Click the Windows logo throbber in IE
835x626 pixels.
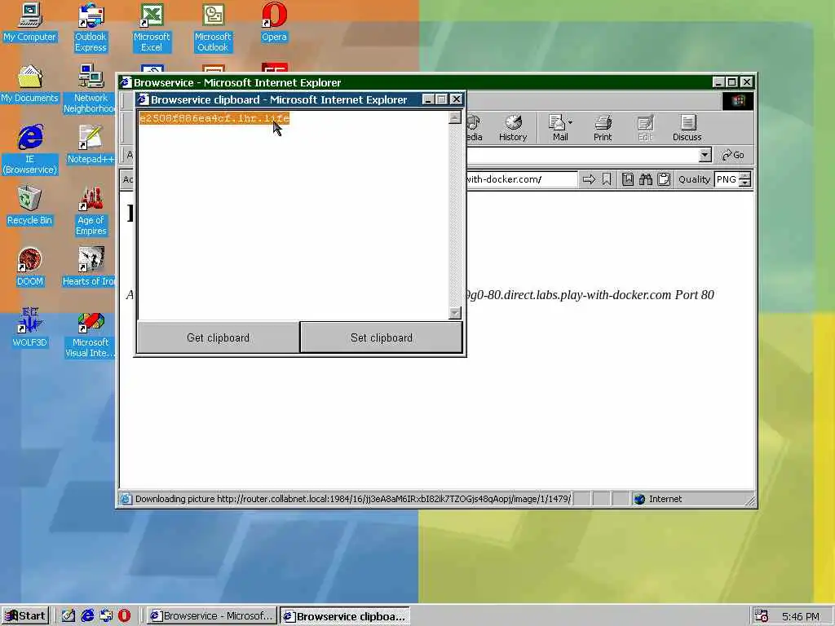tap(737, 100)
